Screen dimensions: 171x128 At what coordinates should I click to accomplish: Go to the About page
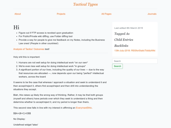(17, 14)
